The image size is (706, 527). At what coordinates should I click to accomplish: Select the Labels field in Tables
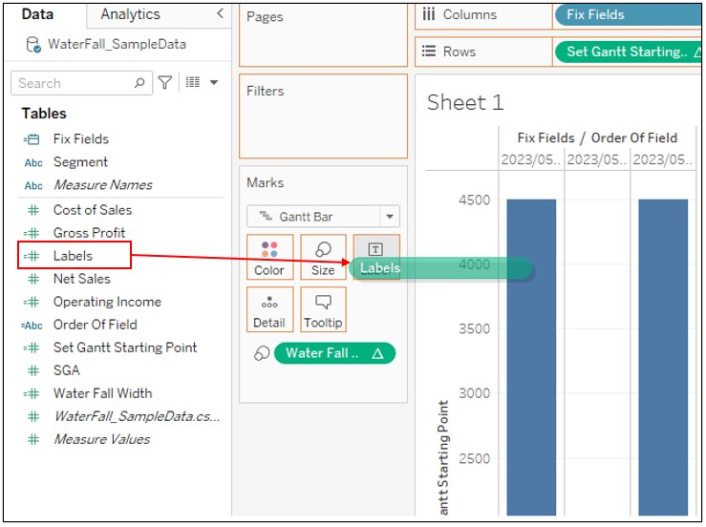click(x=75, y=255)
